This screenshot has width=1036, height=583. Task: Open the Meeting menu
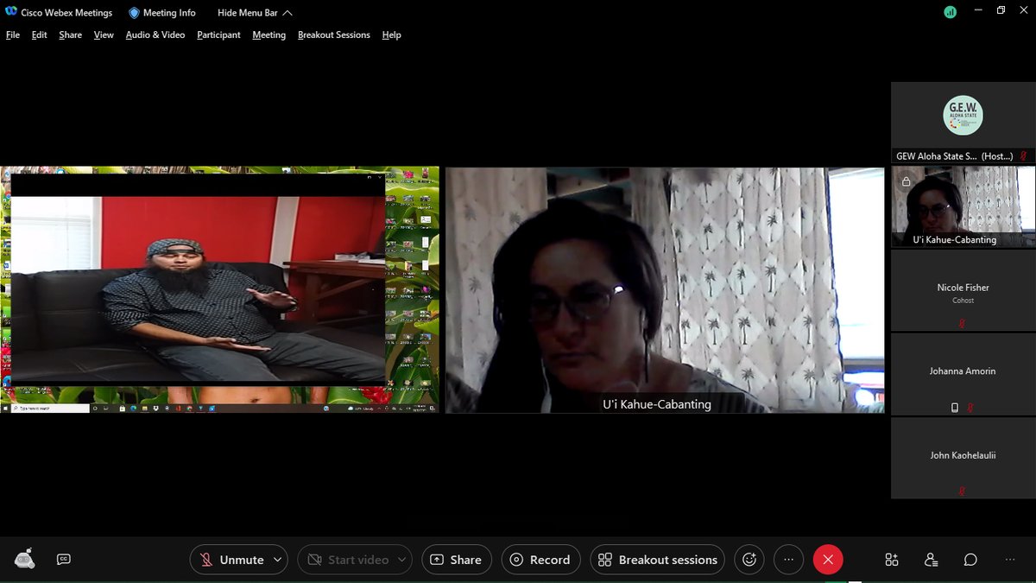point(268,35)
